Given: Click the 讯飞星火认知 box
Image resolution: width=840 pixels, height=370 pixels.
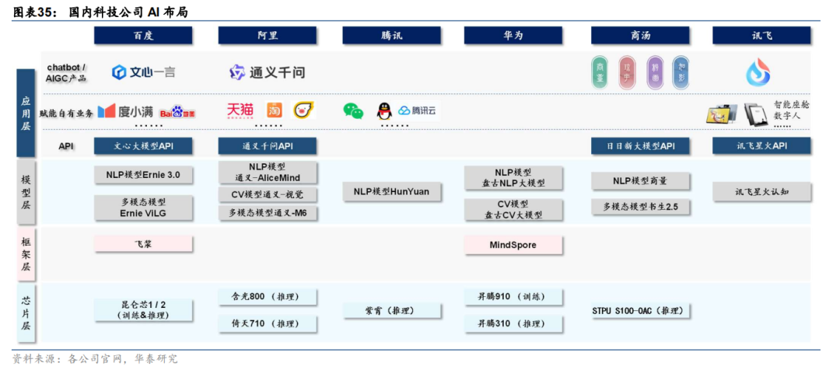Looking at the screenshot, I should tap(761, 191).
